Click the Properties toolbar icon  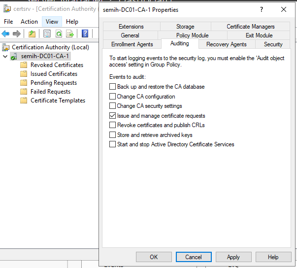(x=47, y=33)
